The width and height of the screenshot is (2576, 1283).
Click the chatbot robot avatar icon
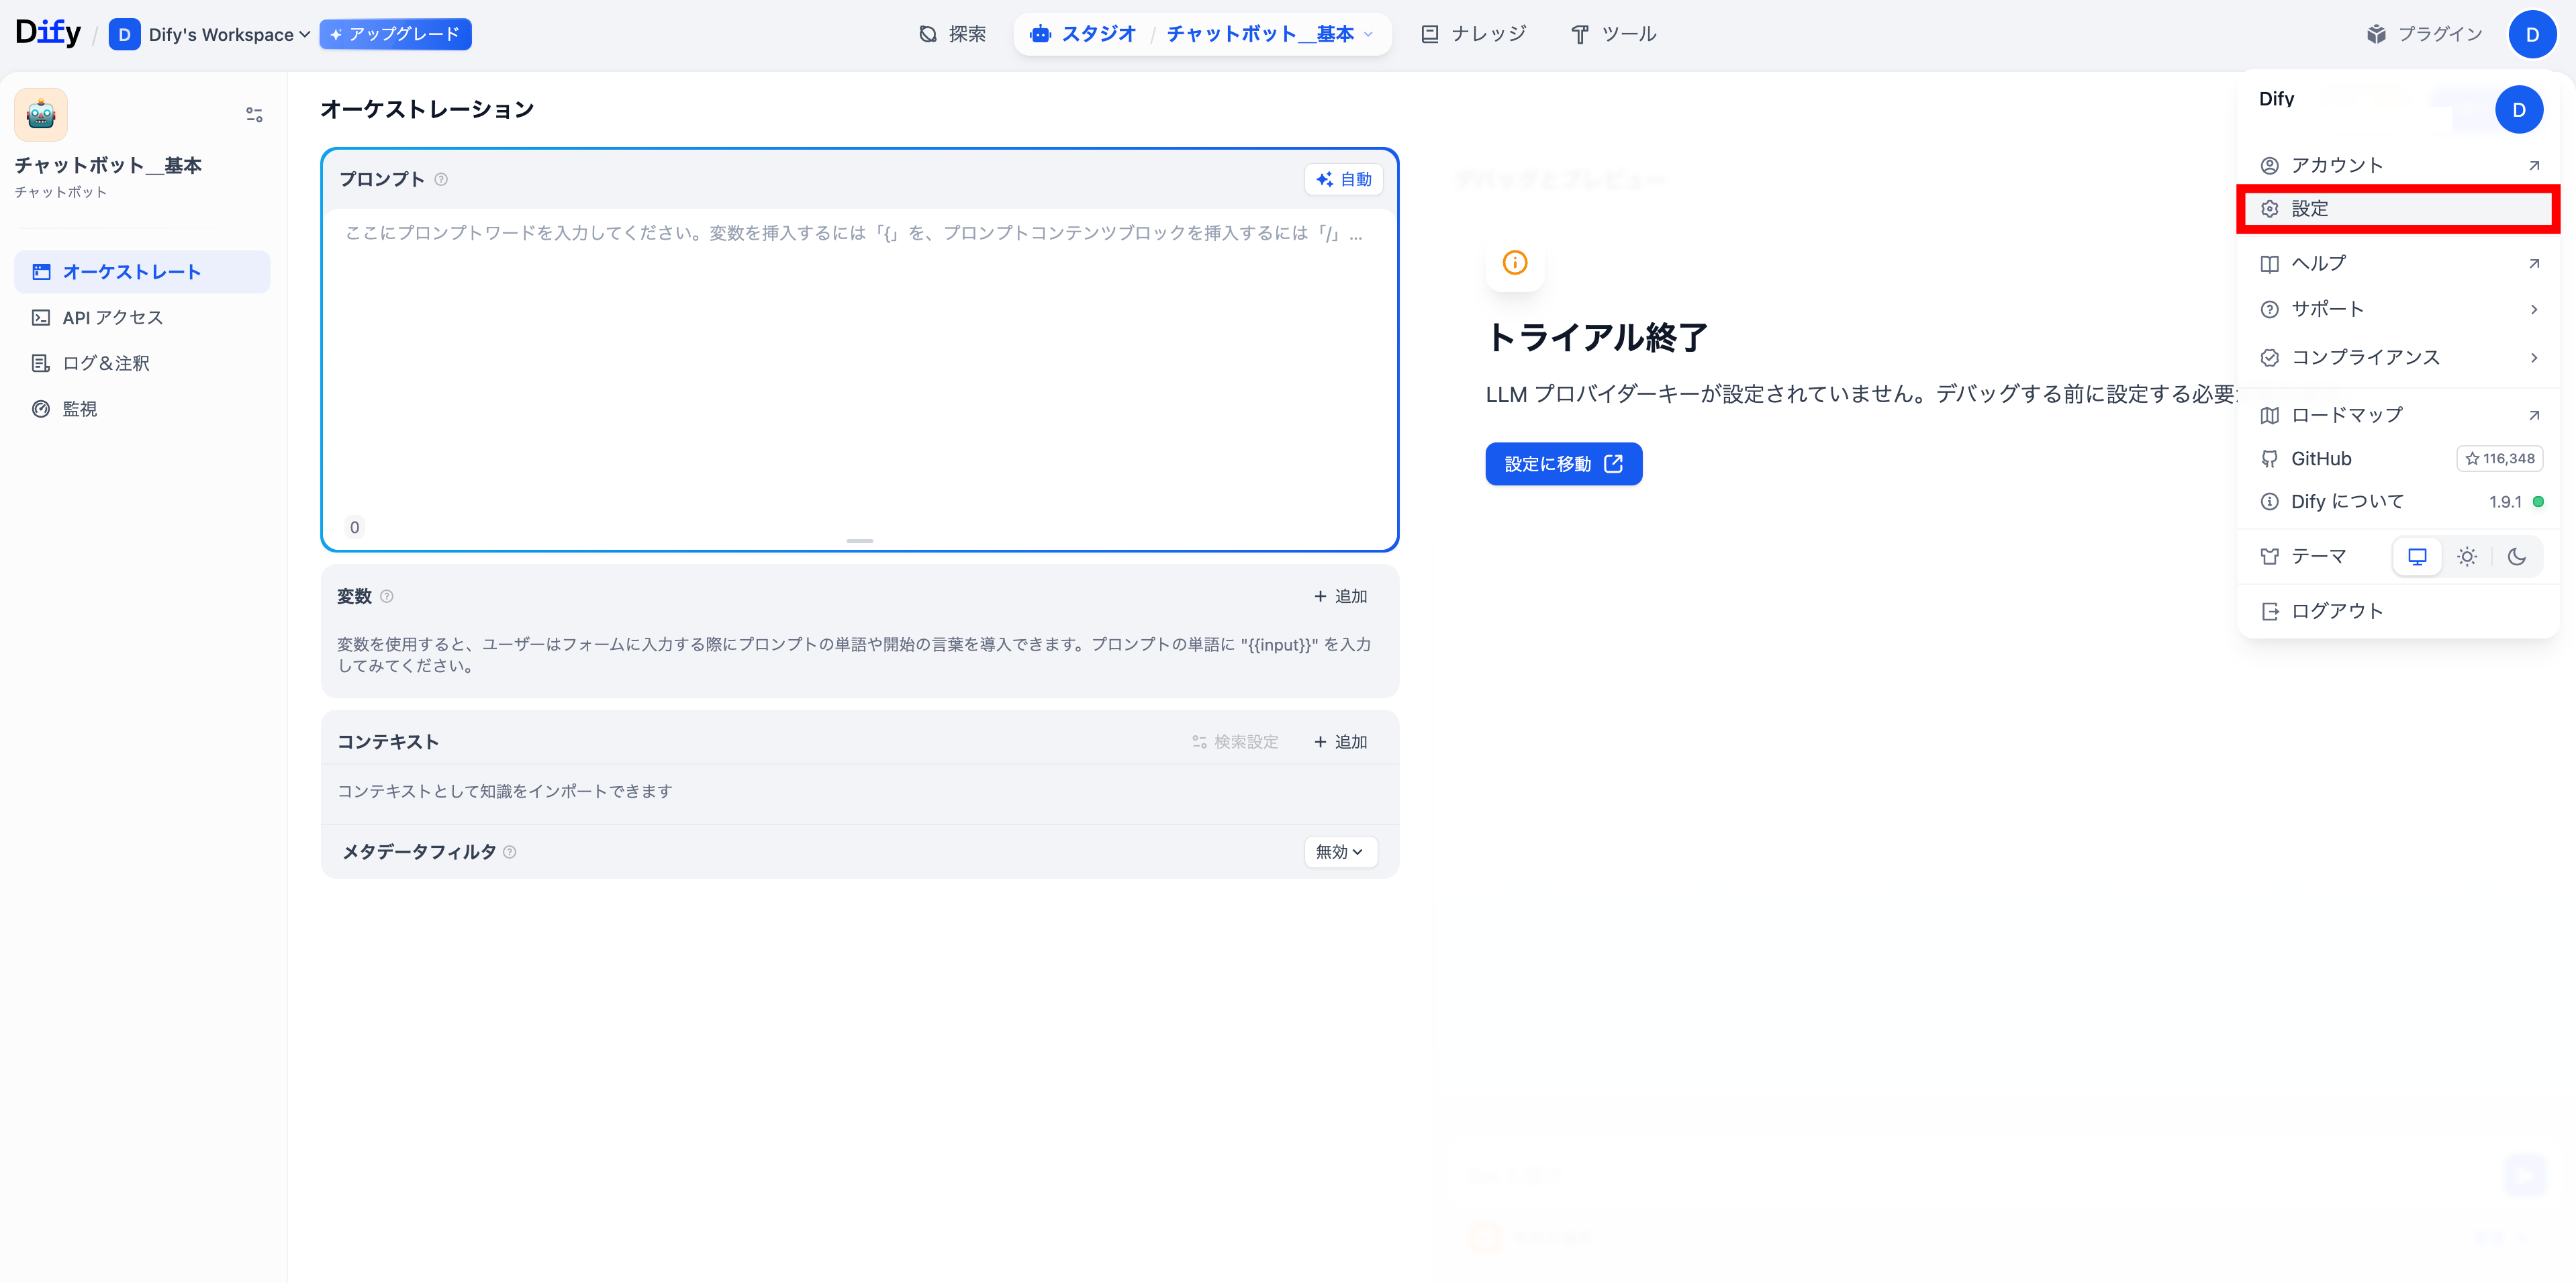pyautogui.click(x=40, y=114)
